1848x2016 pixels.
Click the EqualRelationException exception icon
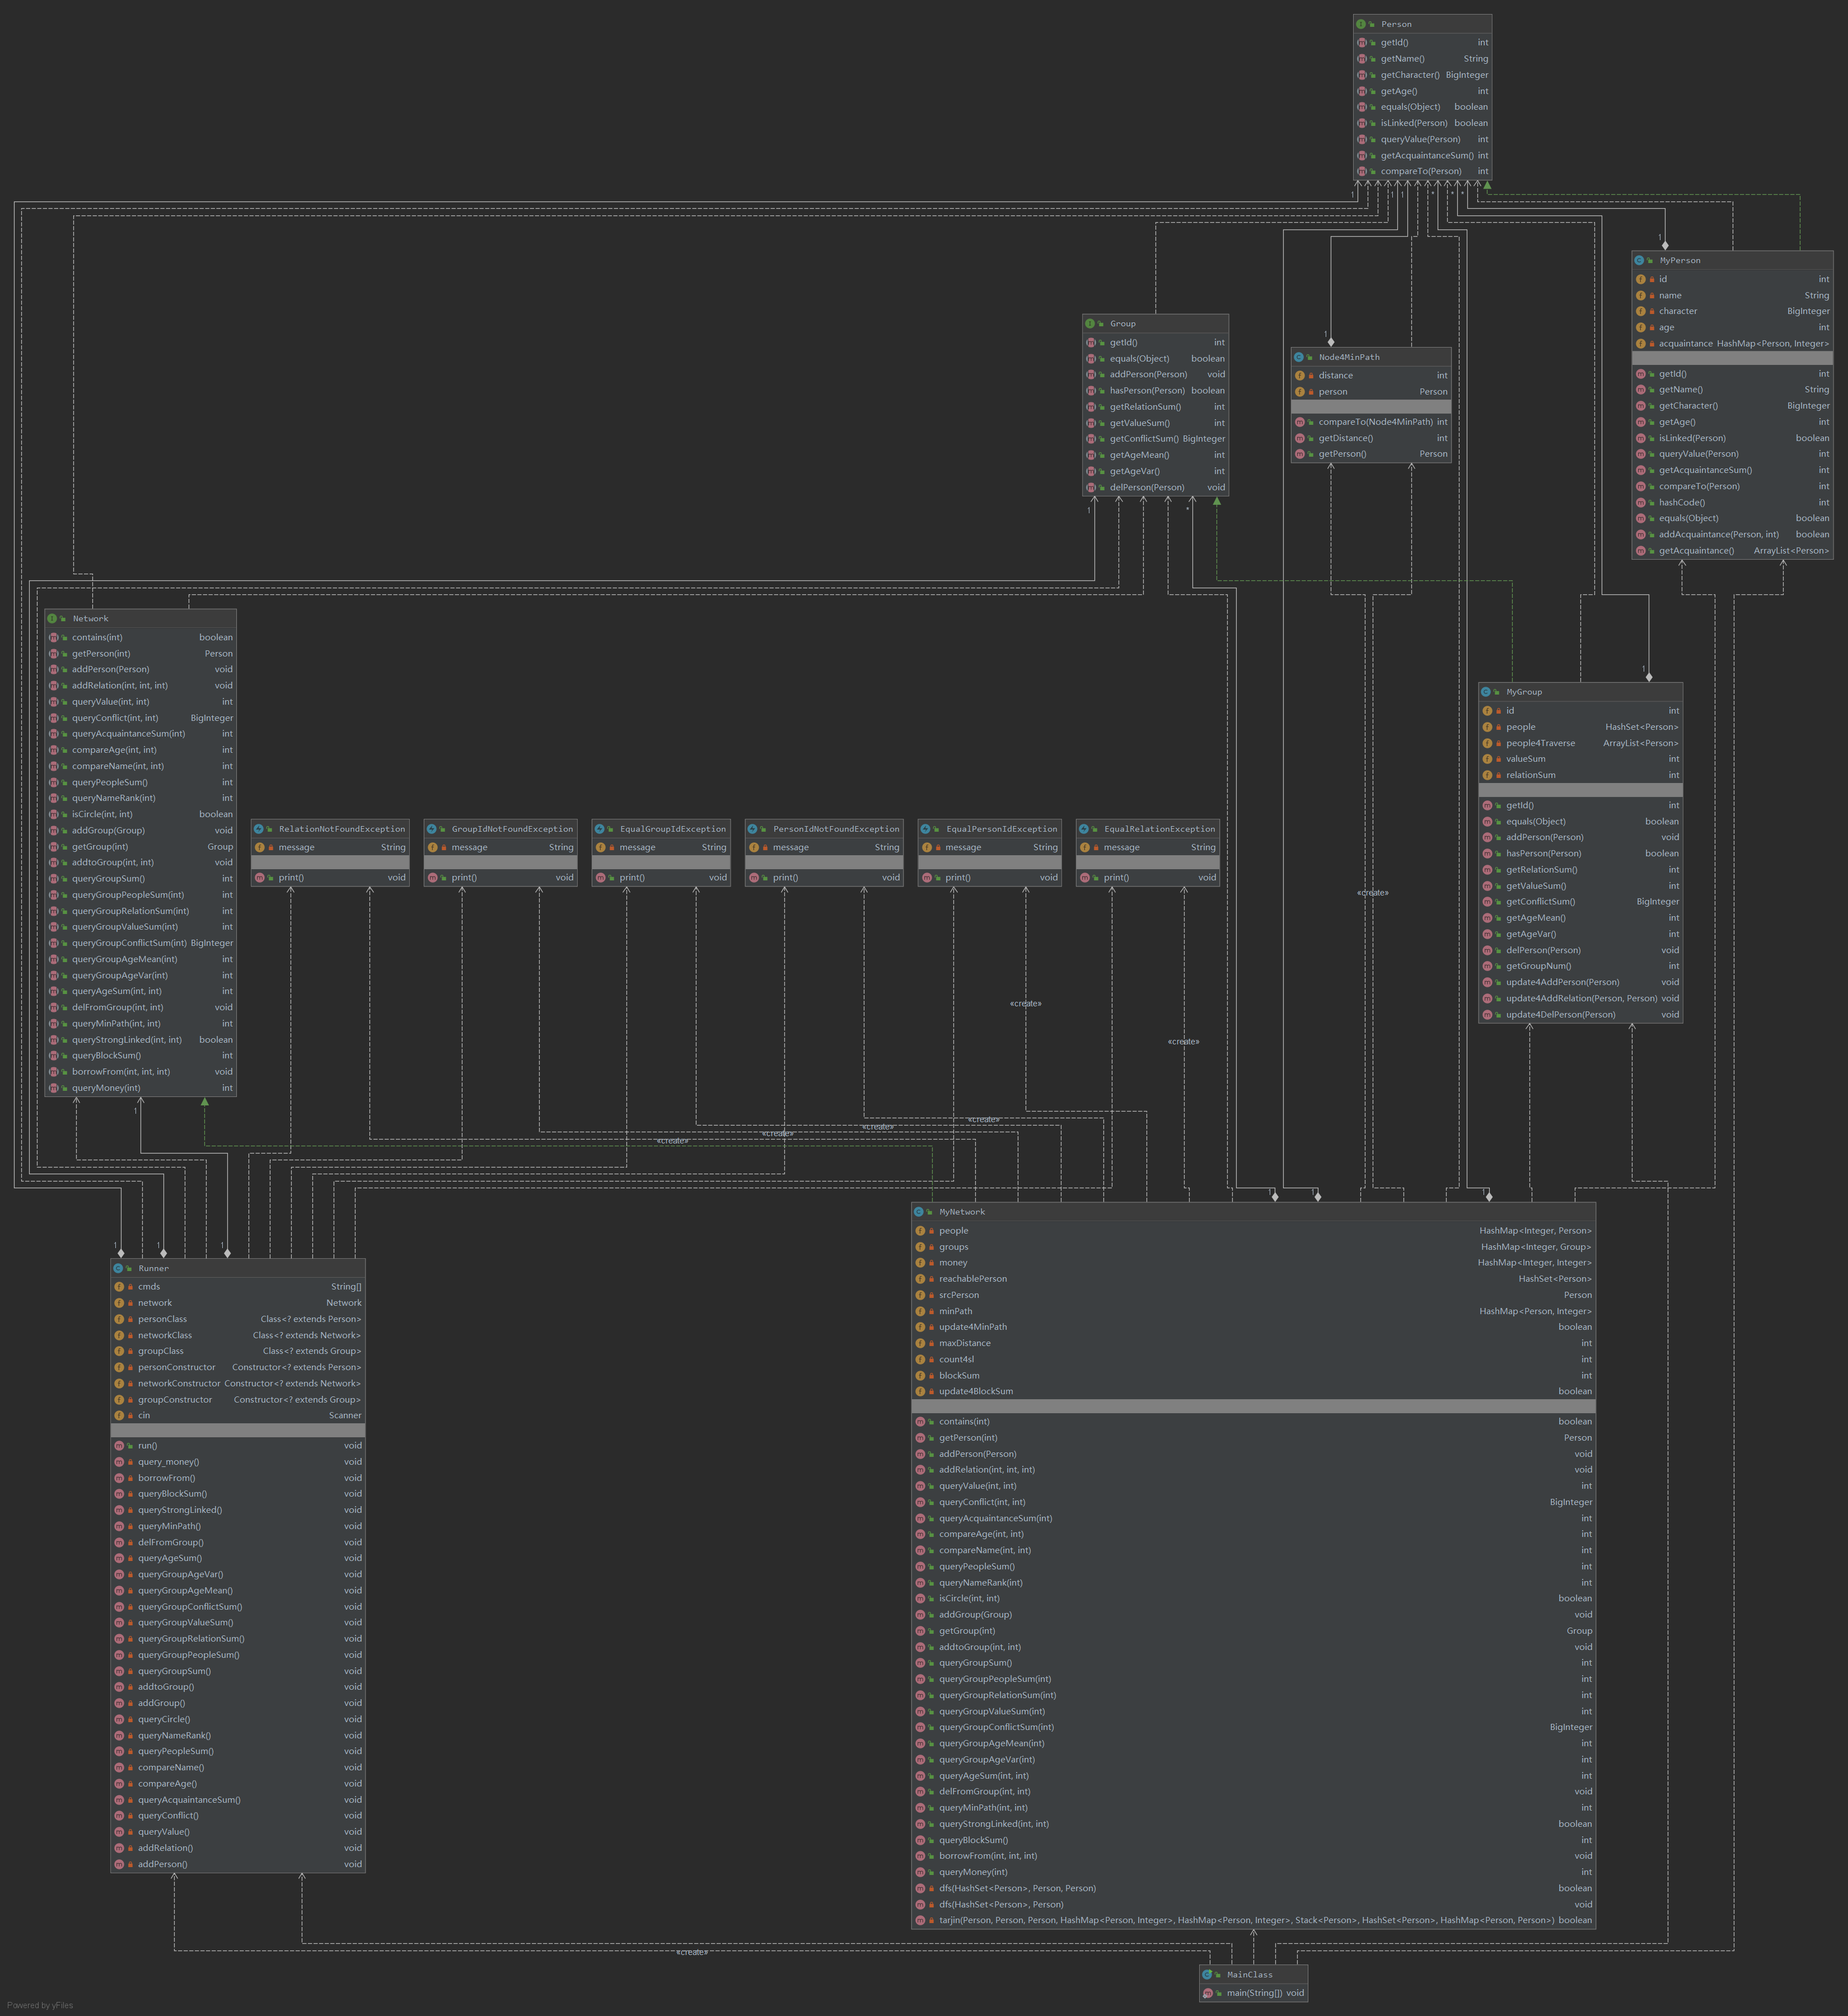1084,829
